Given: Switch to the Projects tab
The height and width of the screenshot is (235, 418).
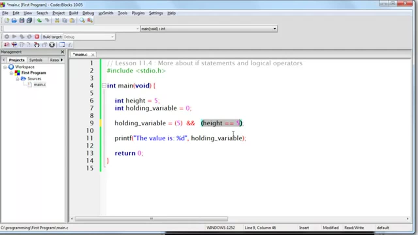Looking at the screenshot, I should (17, 60).
